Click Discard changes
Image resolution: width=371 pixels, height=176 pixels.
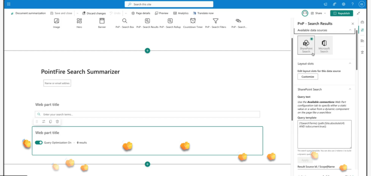[x=94, y=13]
